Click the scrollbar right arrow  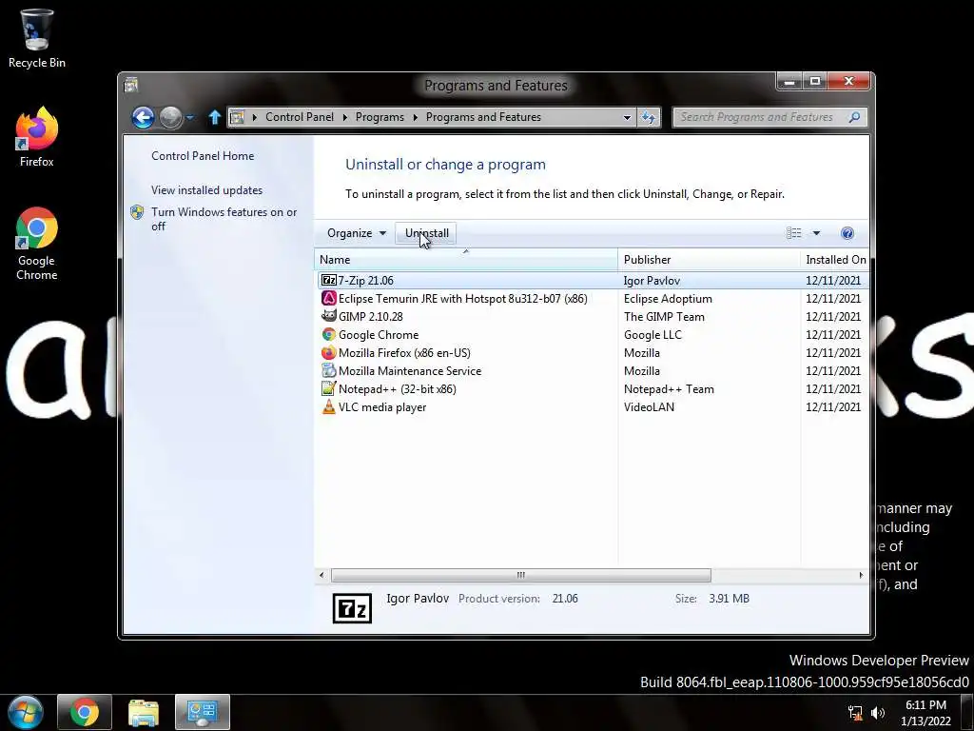861,575
